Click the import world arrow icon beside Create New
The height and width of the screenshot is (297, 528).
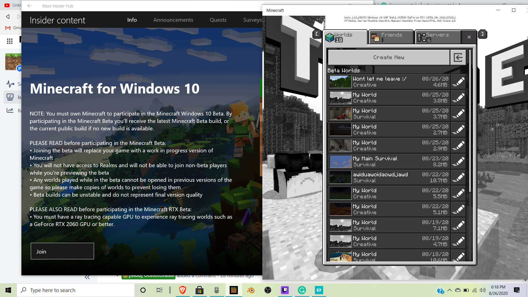click(x=458, y=57)
